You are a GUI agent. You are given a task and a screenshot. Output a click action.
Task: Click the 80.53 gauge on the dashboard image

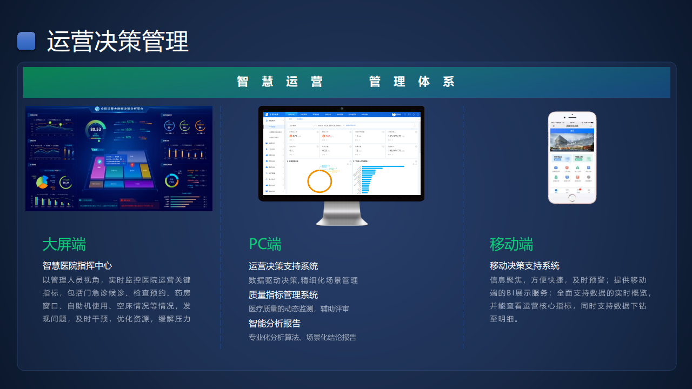pos(96,130)
